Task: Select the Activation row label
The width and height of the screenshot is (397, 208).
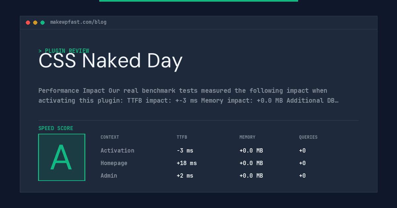Action: 117,151
